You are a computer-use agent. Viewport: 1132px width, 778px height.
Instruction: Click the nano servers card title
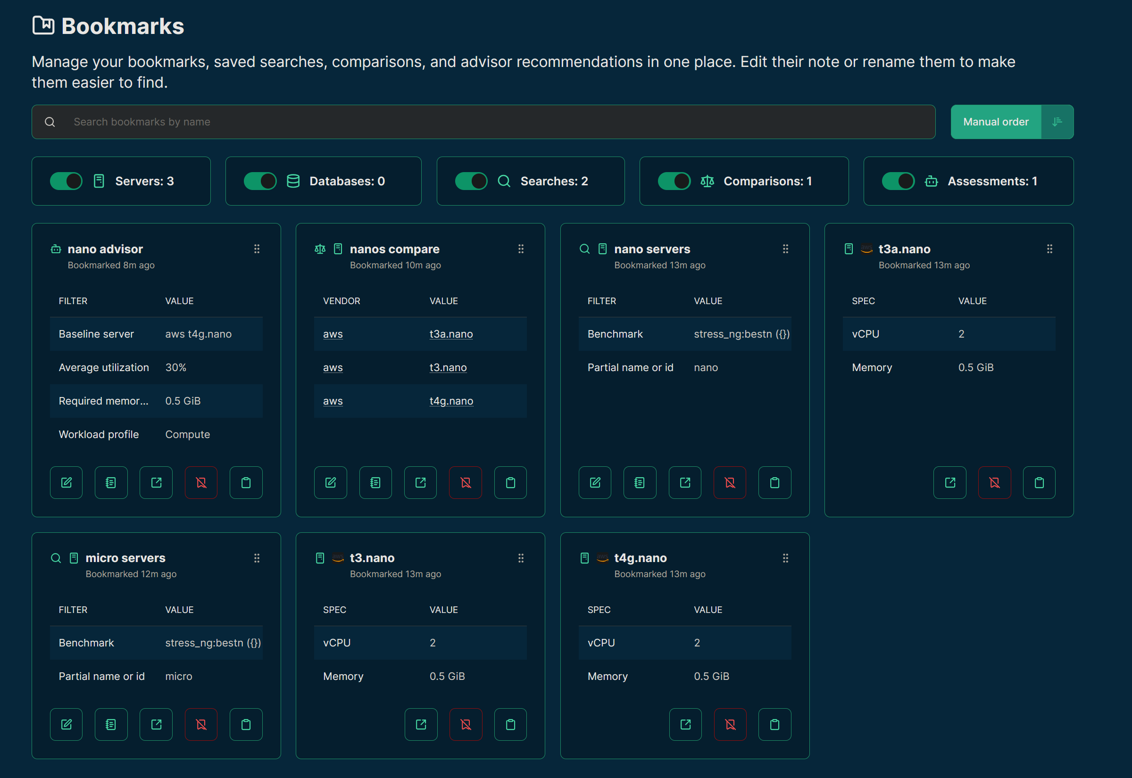point(652,249)
